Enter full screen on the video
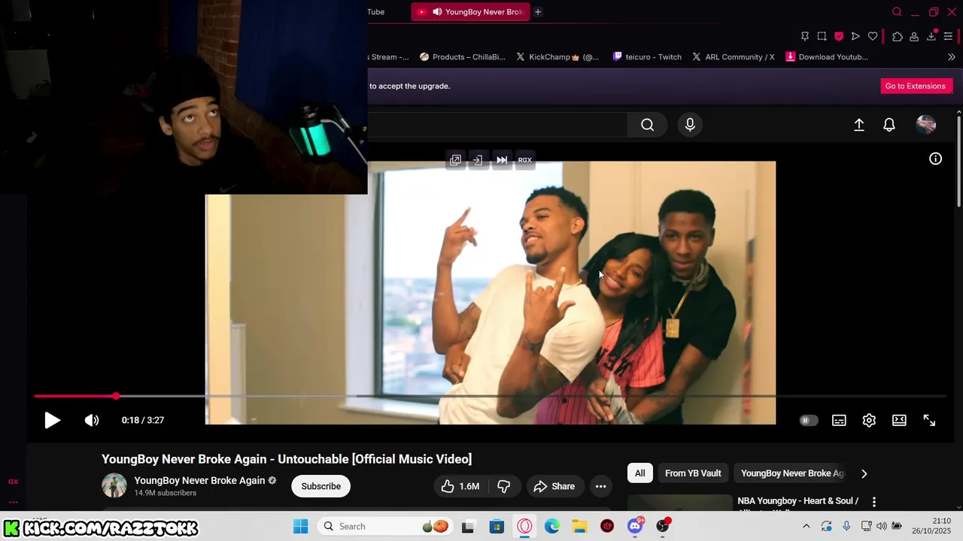 point(929,421)
